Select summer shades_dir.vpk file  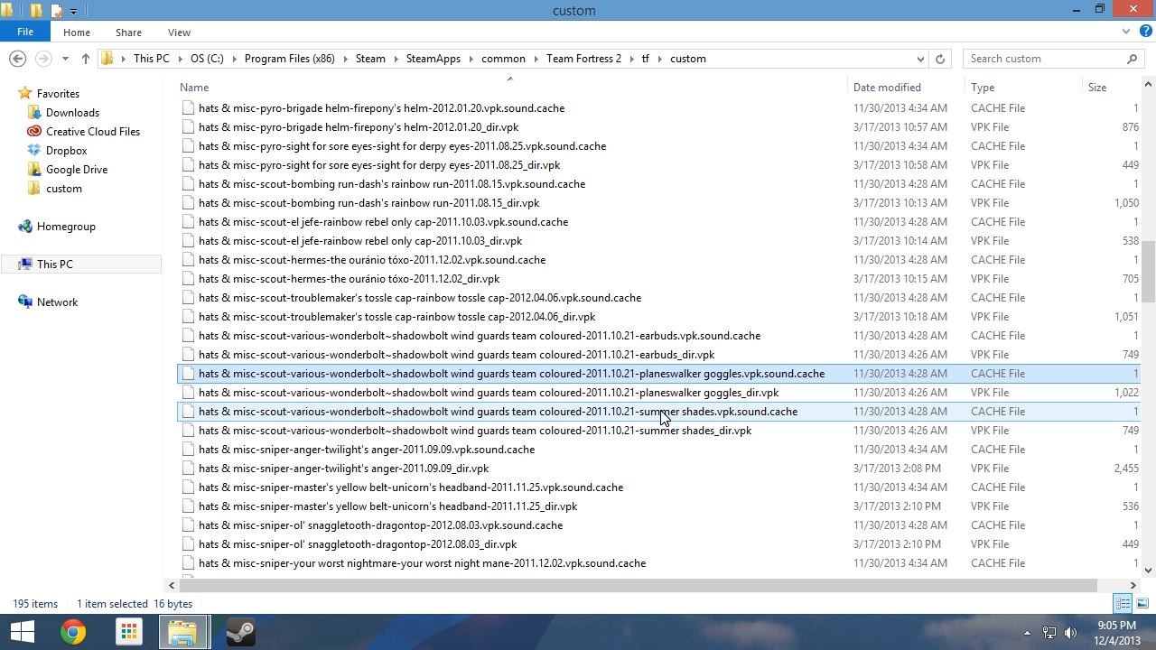click(x=475, y=431)
